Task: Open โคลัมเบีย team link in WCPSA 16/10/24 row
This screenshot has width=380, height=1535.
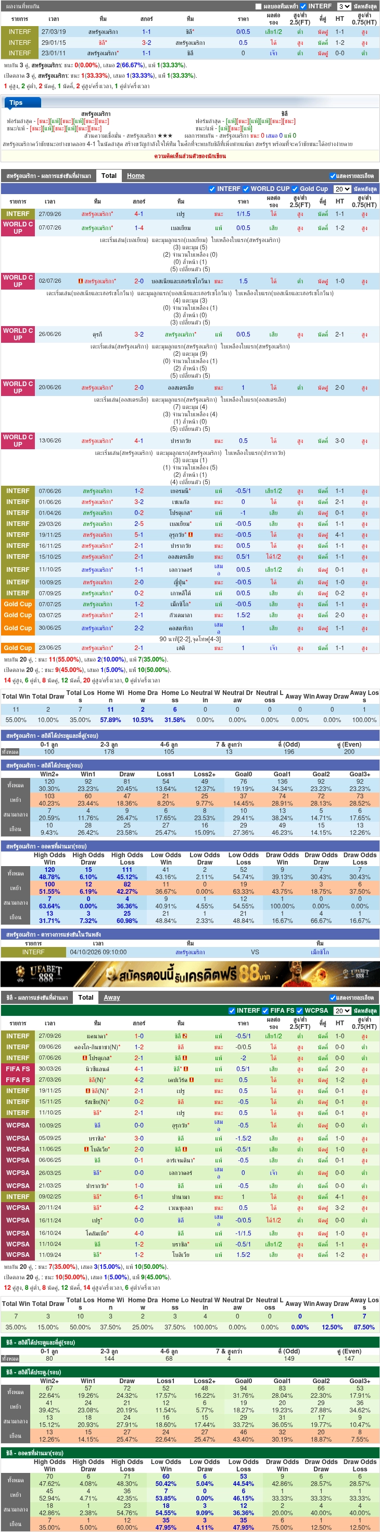Action: tap(97, 1233)
